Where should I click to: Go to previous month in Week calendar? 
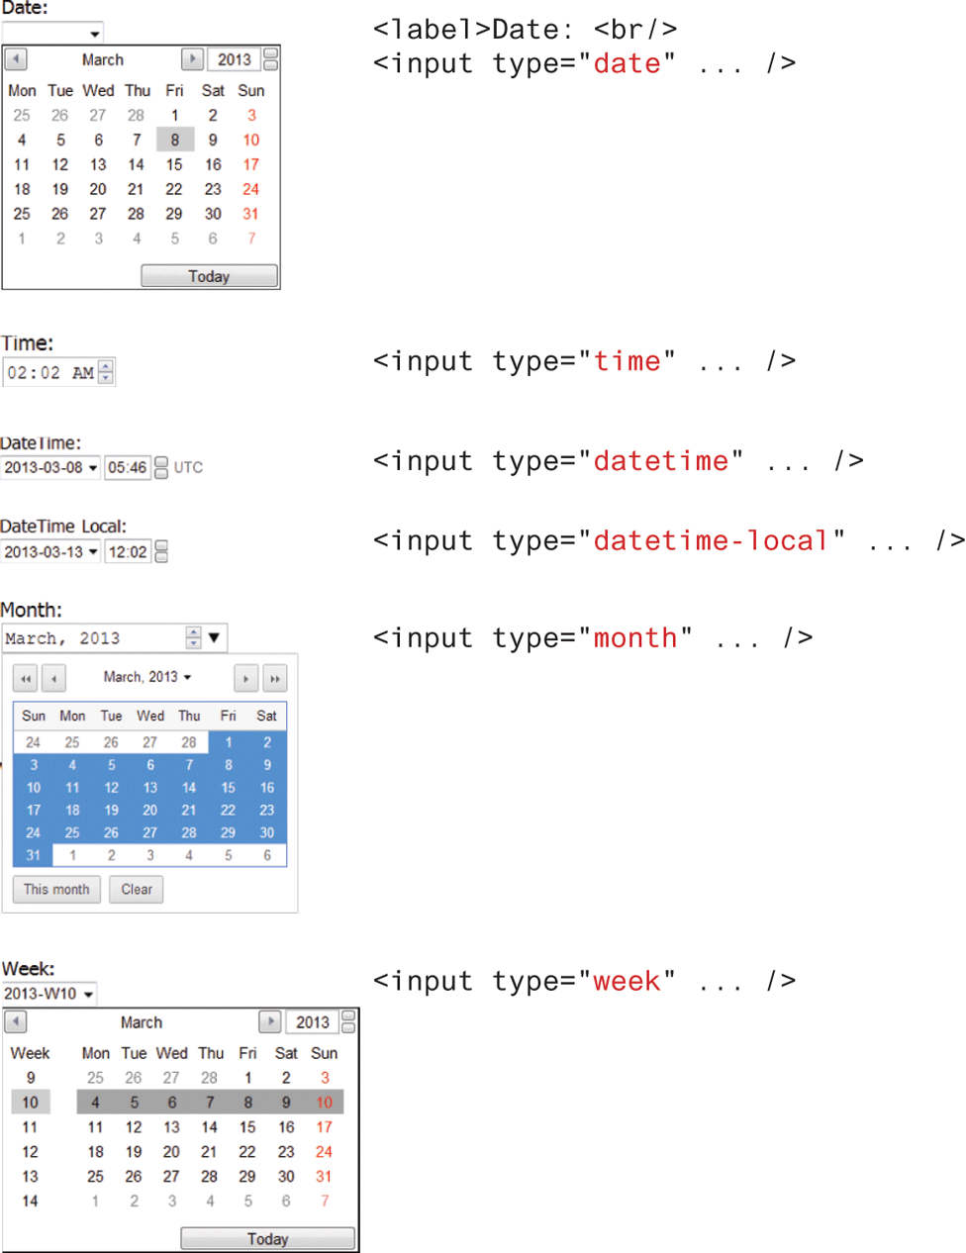(x=16, y=1021)
